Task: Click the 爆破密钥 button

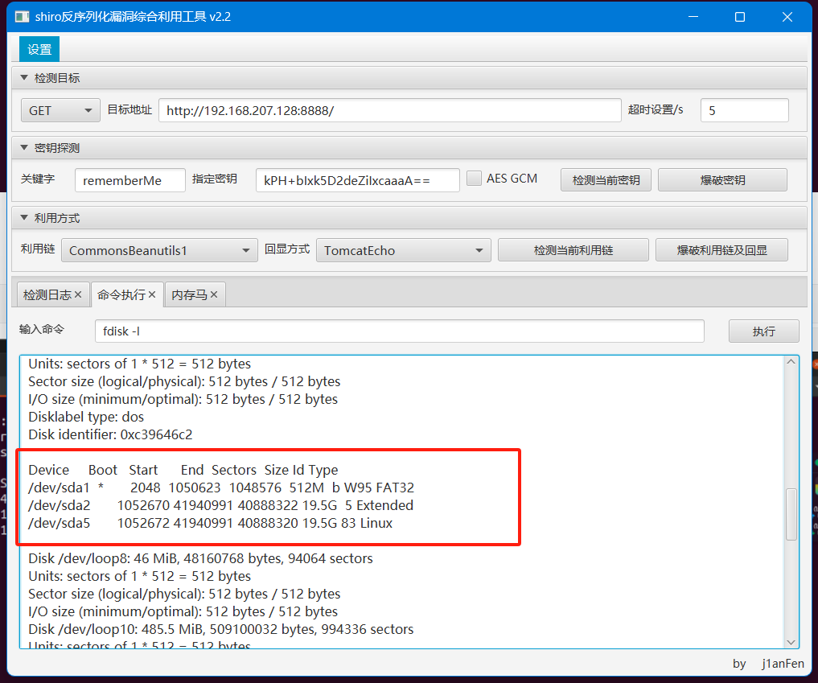Action: tap(722, 180)
